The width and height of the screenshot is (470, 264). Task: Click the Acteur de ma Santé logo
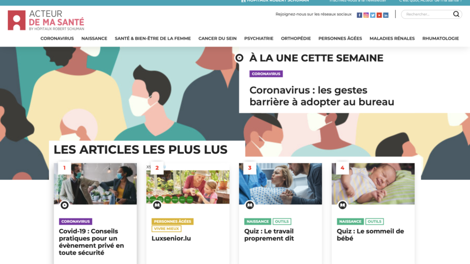pos(46,20)
